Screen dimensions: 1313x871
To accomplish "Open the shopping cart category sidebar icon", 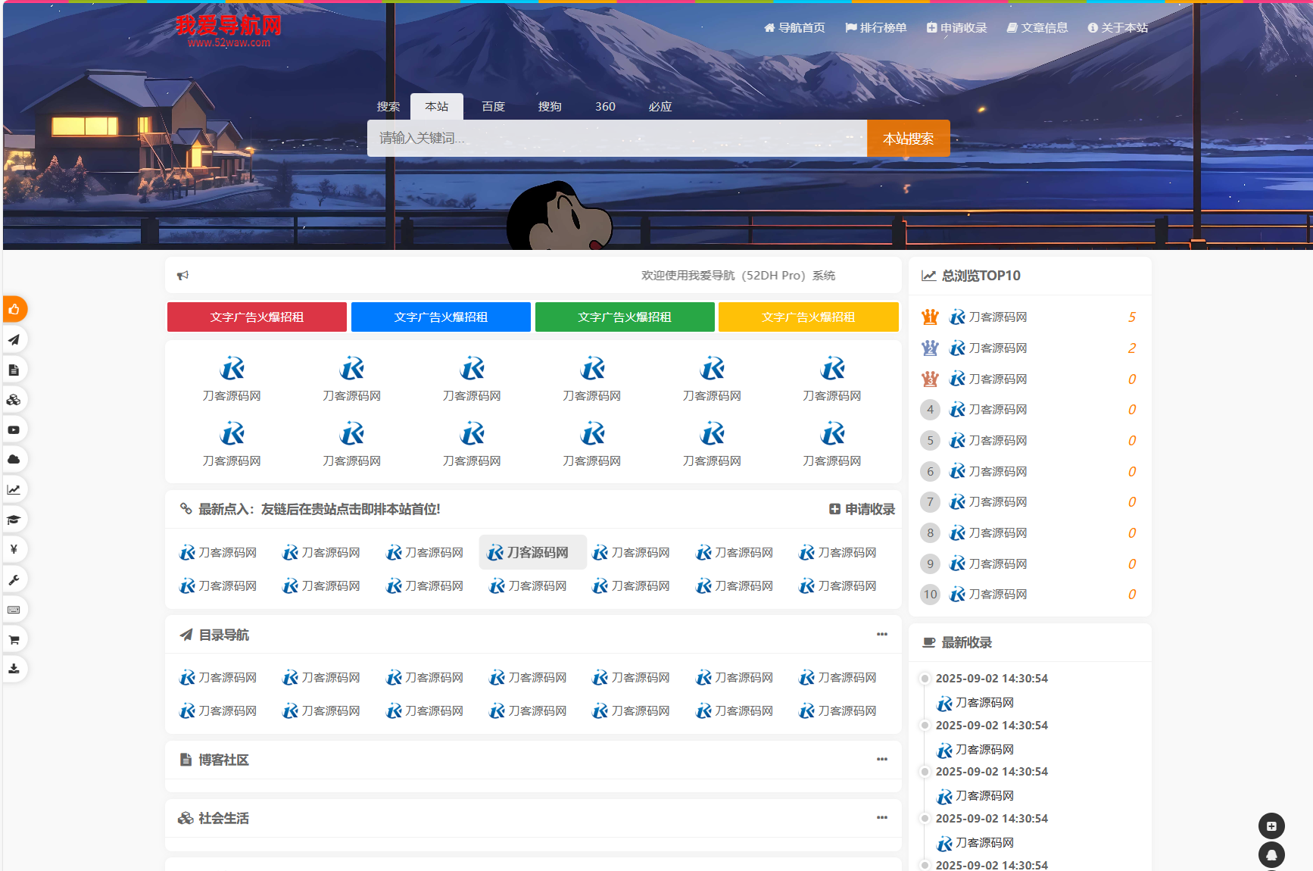I will pyautogui.click(x=14, y=638).
